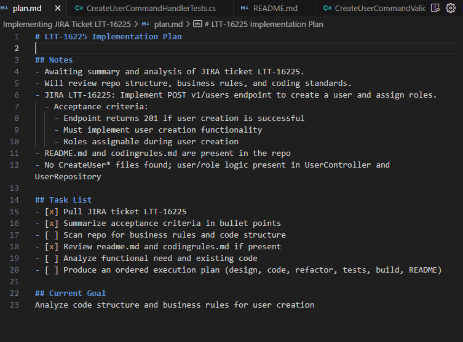The width and height of the screenshot is (463, 342).
Task: Open the settings gear icon
Action: click(450, 8)
